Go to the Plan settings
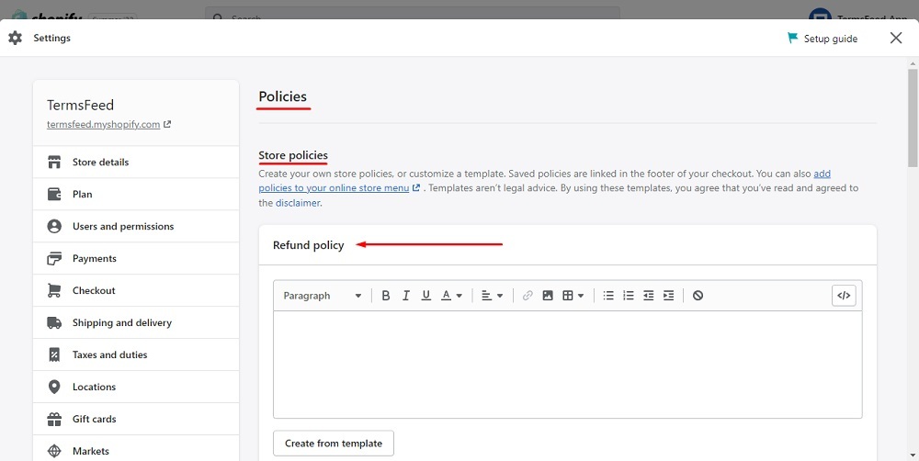Screen dimensions: 919x461 [136, 195]
